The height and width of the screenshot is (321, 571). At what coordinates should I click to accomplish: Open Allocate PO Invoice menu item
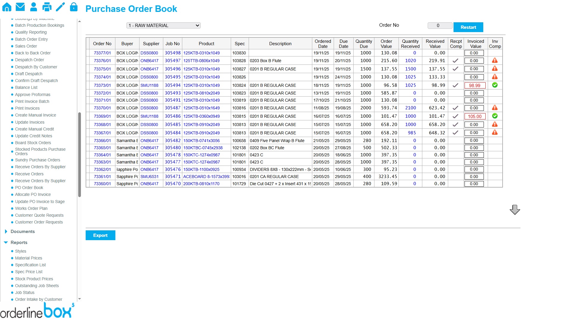33,194
